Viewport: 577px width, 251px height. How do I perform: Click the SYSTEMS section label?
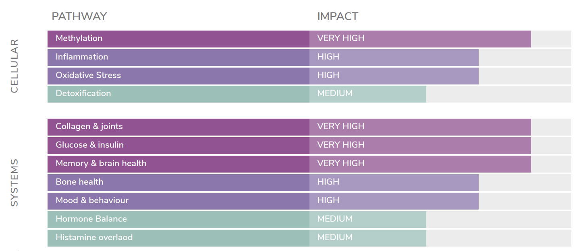pos(15,183)
